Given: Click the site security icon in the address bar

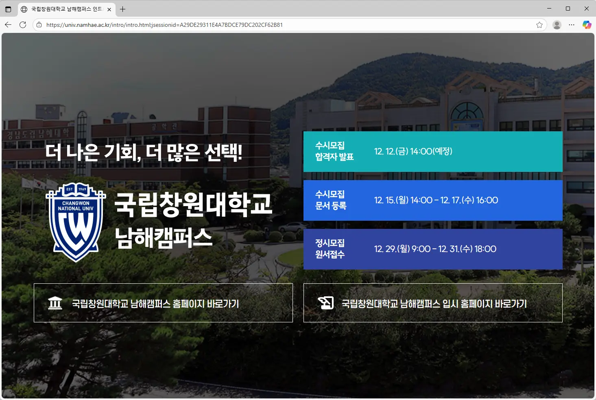Looking at the screenshot, I should pyautogui.click(x=39, y=25).
